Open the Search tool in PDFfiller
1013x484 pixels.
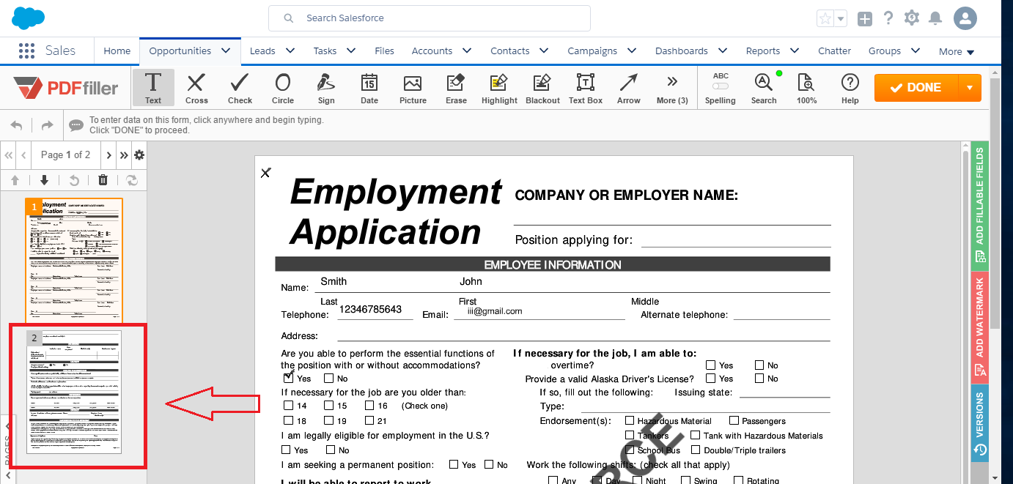(764, 87)
